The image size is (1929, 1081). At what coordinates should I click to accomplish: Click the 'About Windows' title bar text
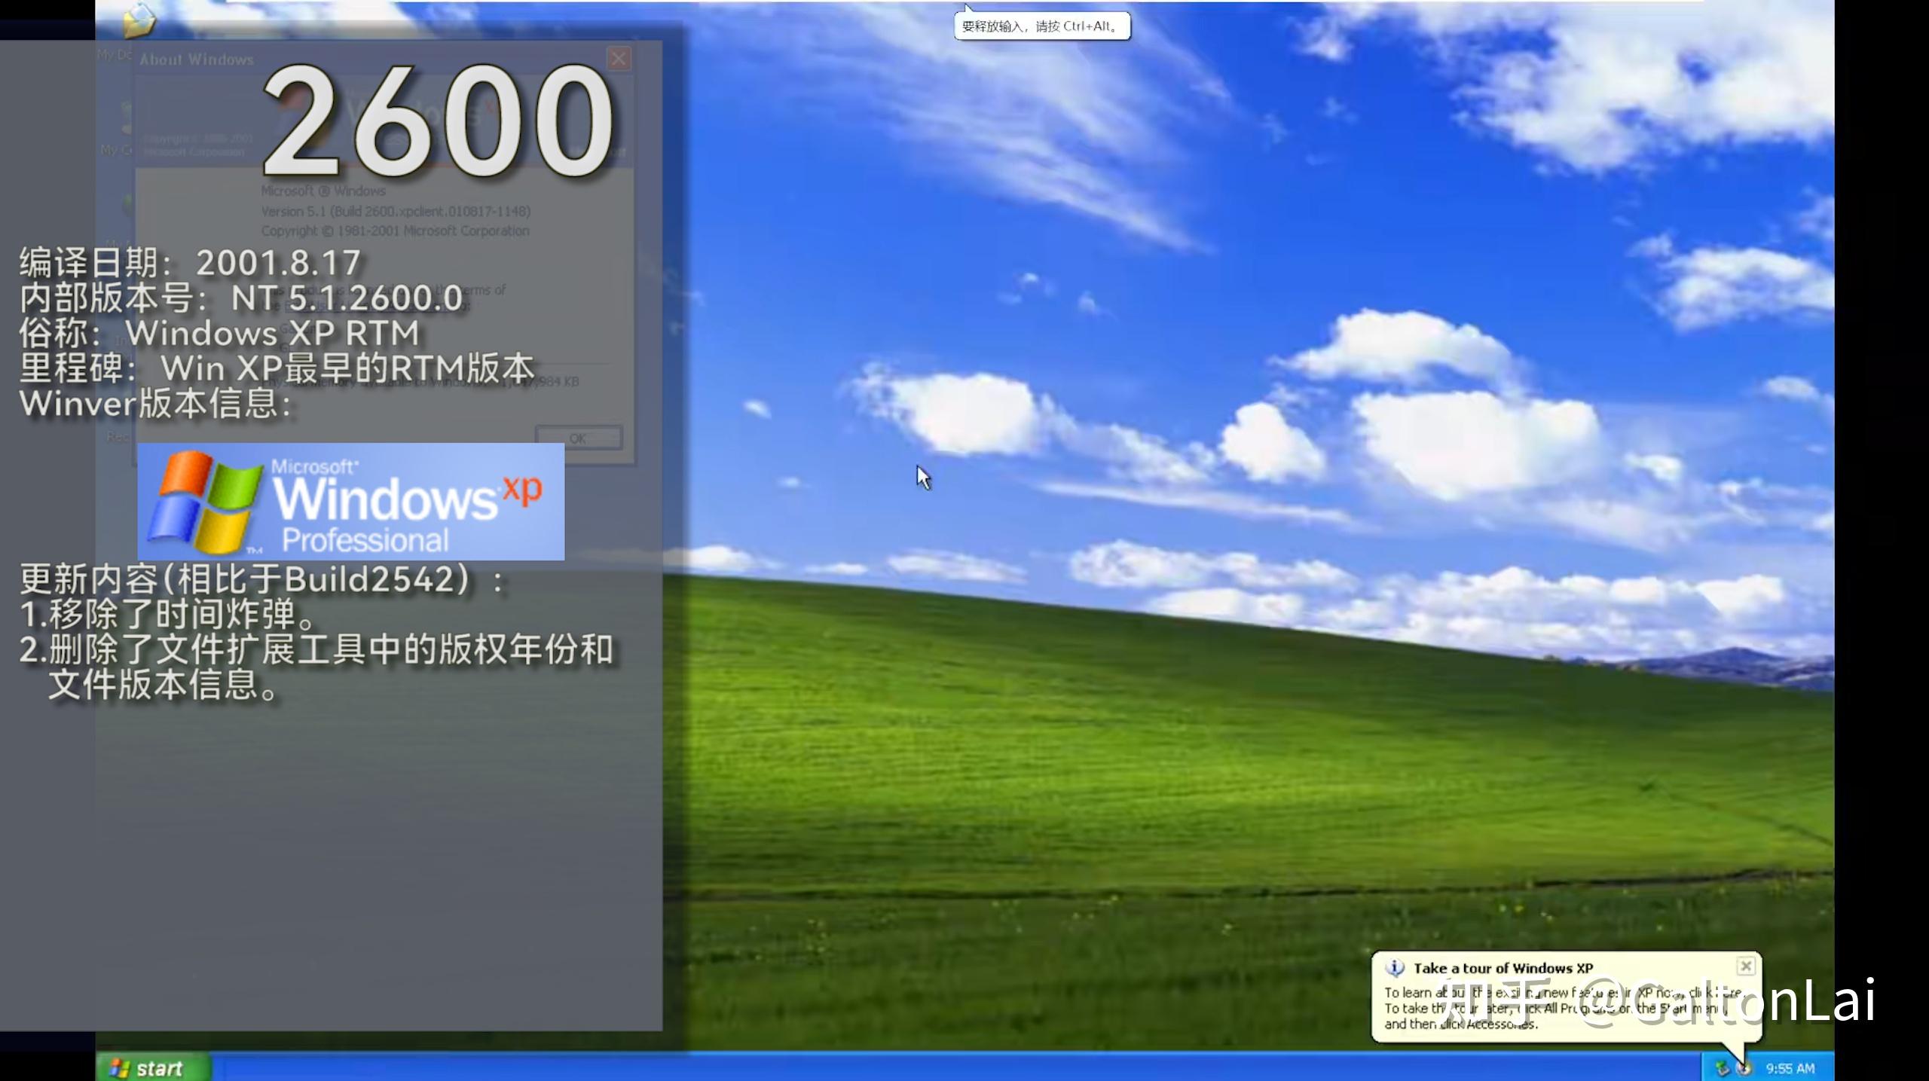[x=197, y=60]
